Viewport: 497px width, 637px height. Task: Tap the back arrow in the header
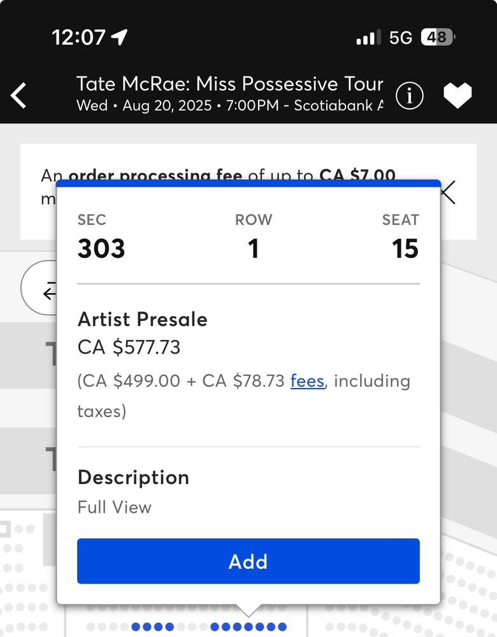point(19,96)
